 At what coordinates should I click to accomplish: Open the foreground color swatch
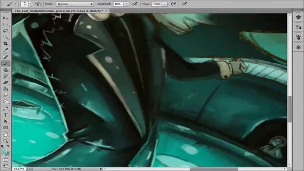pyautogui.click(x=4, y=152)
